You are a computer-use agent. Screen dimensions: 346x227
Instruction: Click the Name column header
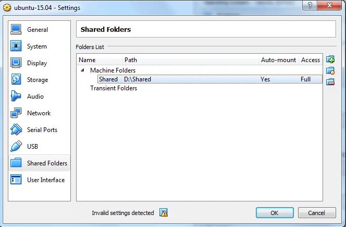[100, 60]
